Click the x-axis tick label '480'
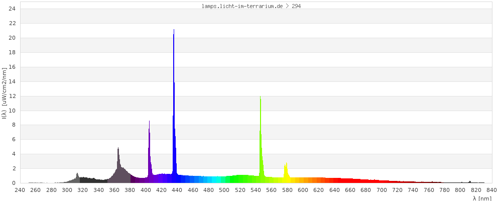Image resolution: width=502 pixels, height=201 pixels. (x=209, y=190)
